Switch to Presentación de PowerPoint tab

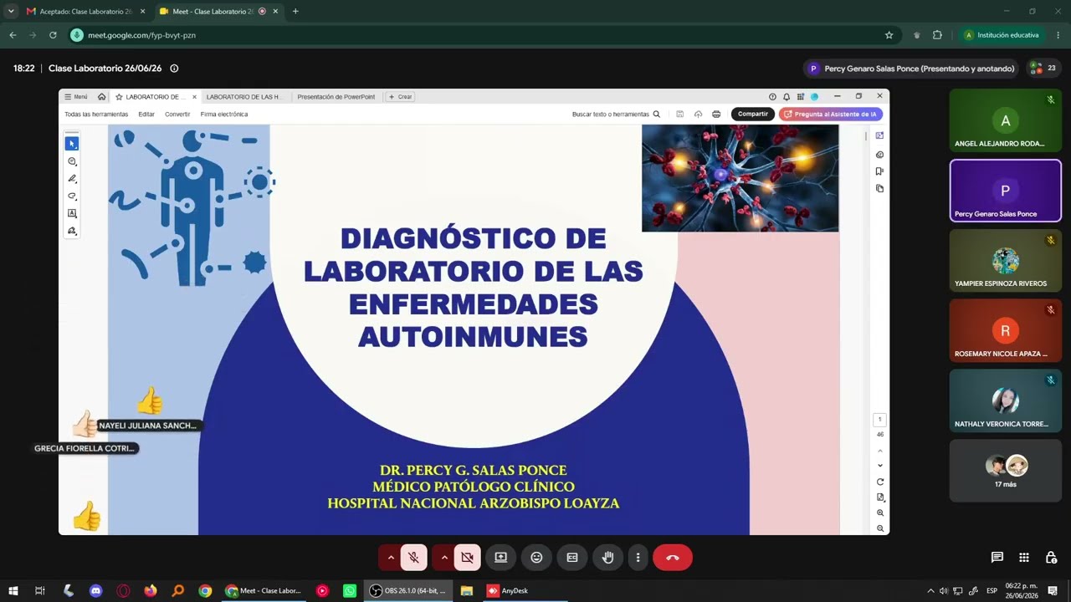pyautogui.click(x=336, y=97)
